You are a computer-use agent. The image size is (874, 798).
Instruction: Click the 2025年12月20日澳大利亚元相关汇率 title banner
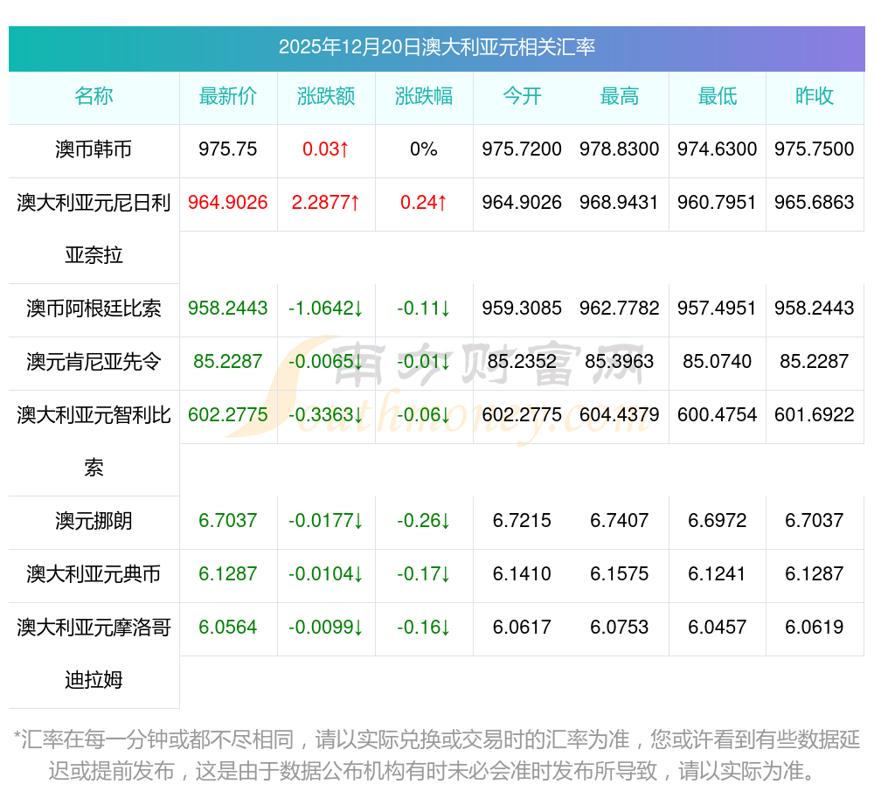(436, 47)
